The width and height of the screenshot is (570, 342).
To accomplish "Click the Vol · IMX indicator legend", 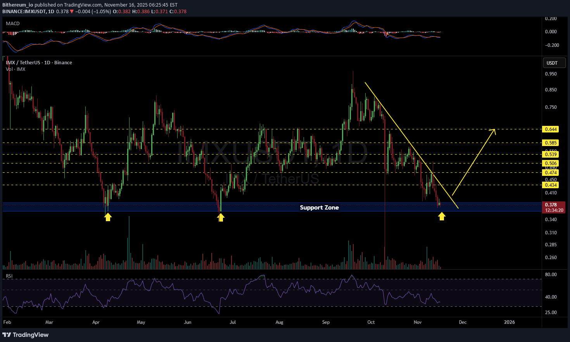I will click(x=16, y=69).
